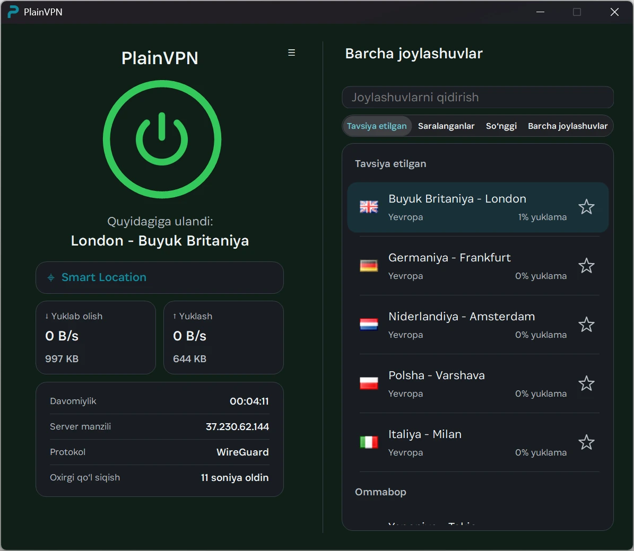Image resolution: width=634 pixels, height=551 pixels.
Task: Click the Poland flag icon
Action: point(369,383)
